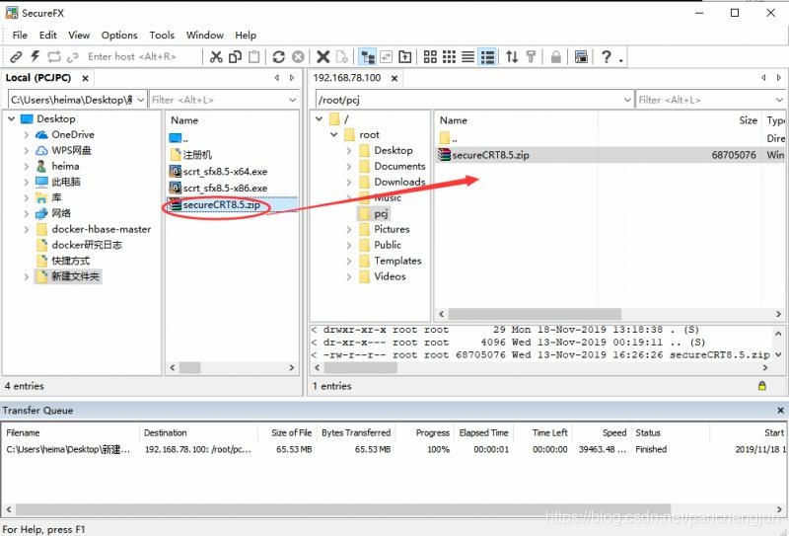Click the Quick Connect lightning icon

35,56
